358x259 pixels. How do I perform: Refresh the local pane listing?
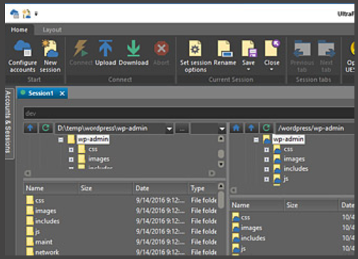[x=45, y=128]
